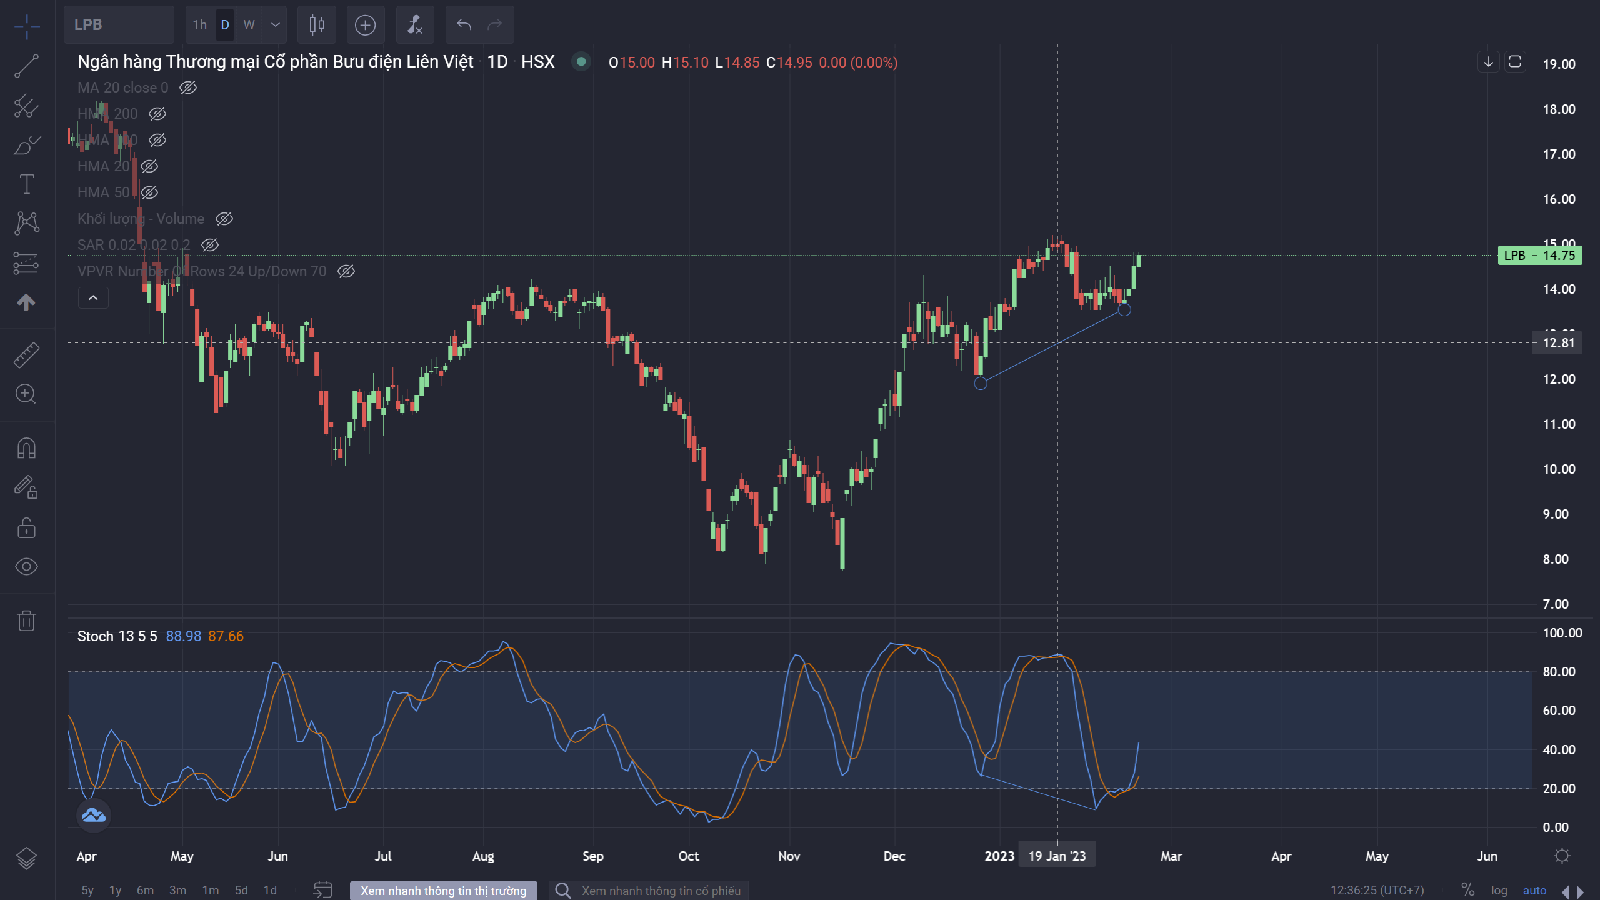
Task: Select the brush drawing tool
Action: pos(27,145)
